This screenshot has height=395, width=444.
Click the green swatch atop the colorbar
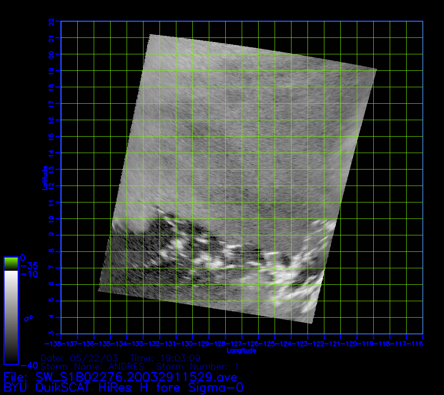coord(11,264)
